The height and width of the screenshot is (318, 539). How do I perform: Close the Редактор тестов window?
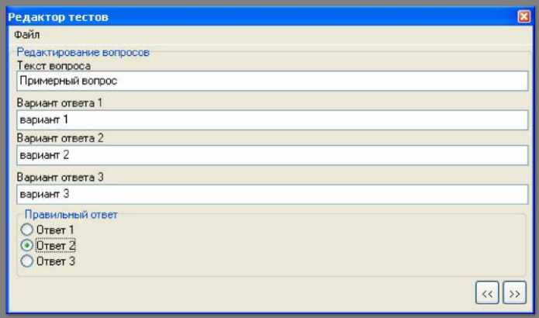(523, 16)
